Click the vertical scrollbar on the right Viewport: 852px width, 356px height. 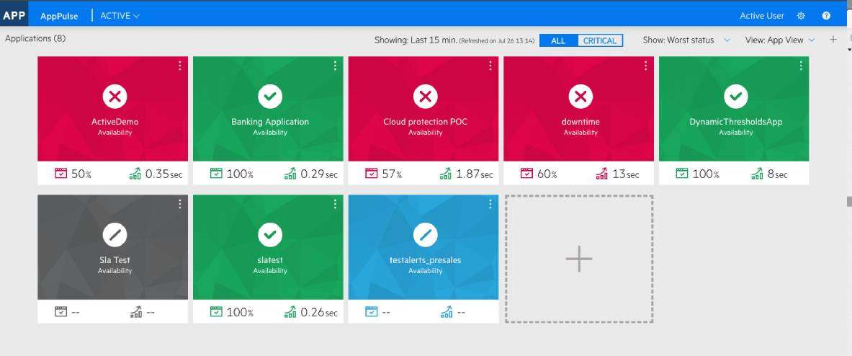click(x=848, y=201)
